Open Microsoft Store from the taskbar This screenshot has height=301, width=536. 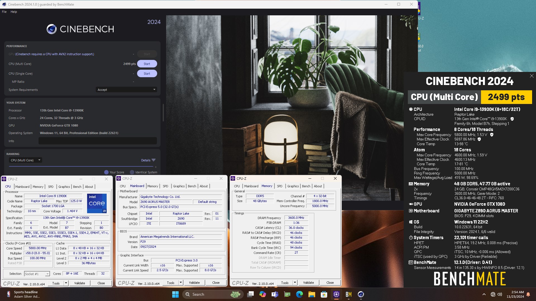(324, 294)
